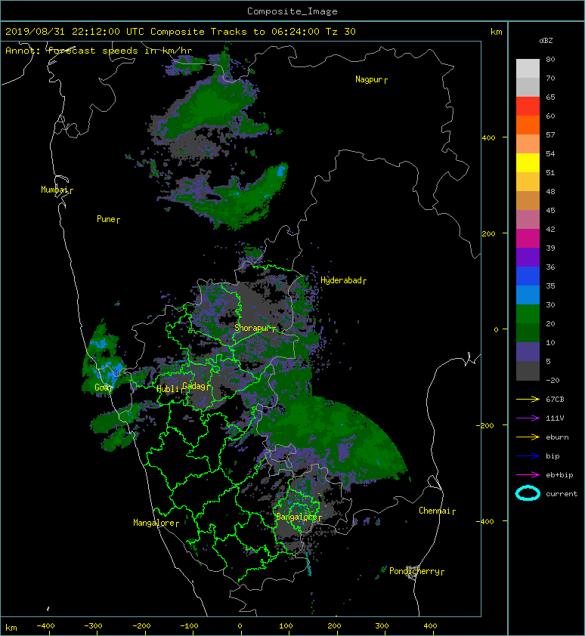Click the Pondicherry city label
The width and height of the screenshot is (585, 636).
point(414,571)
